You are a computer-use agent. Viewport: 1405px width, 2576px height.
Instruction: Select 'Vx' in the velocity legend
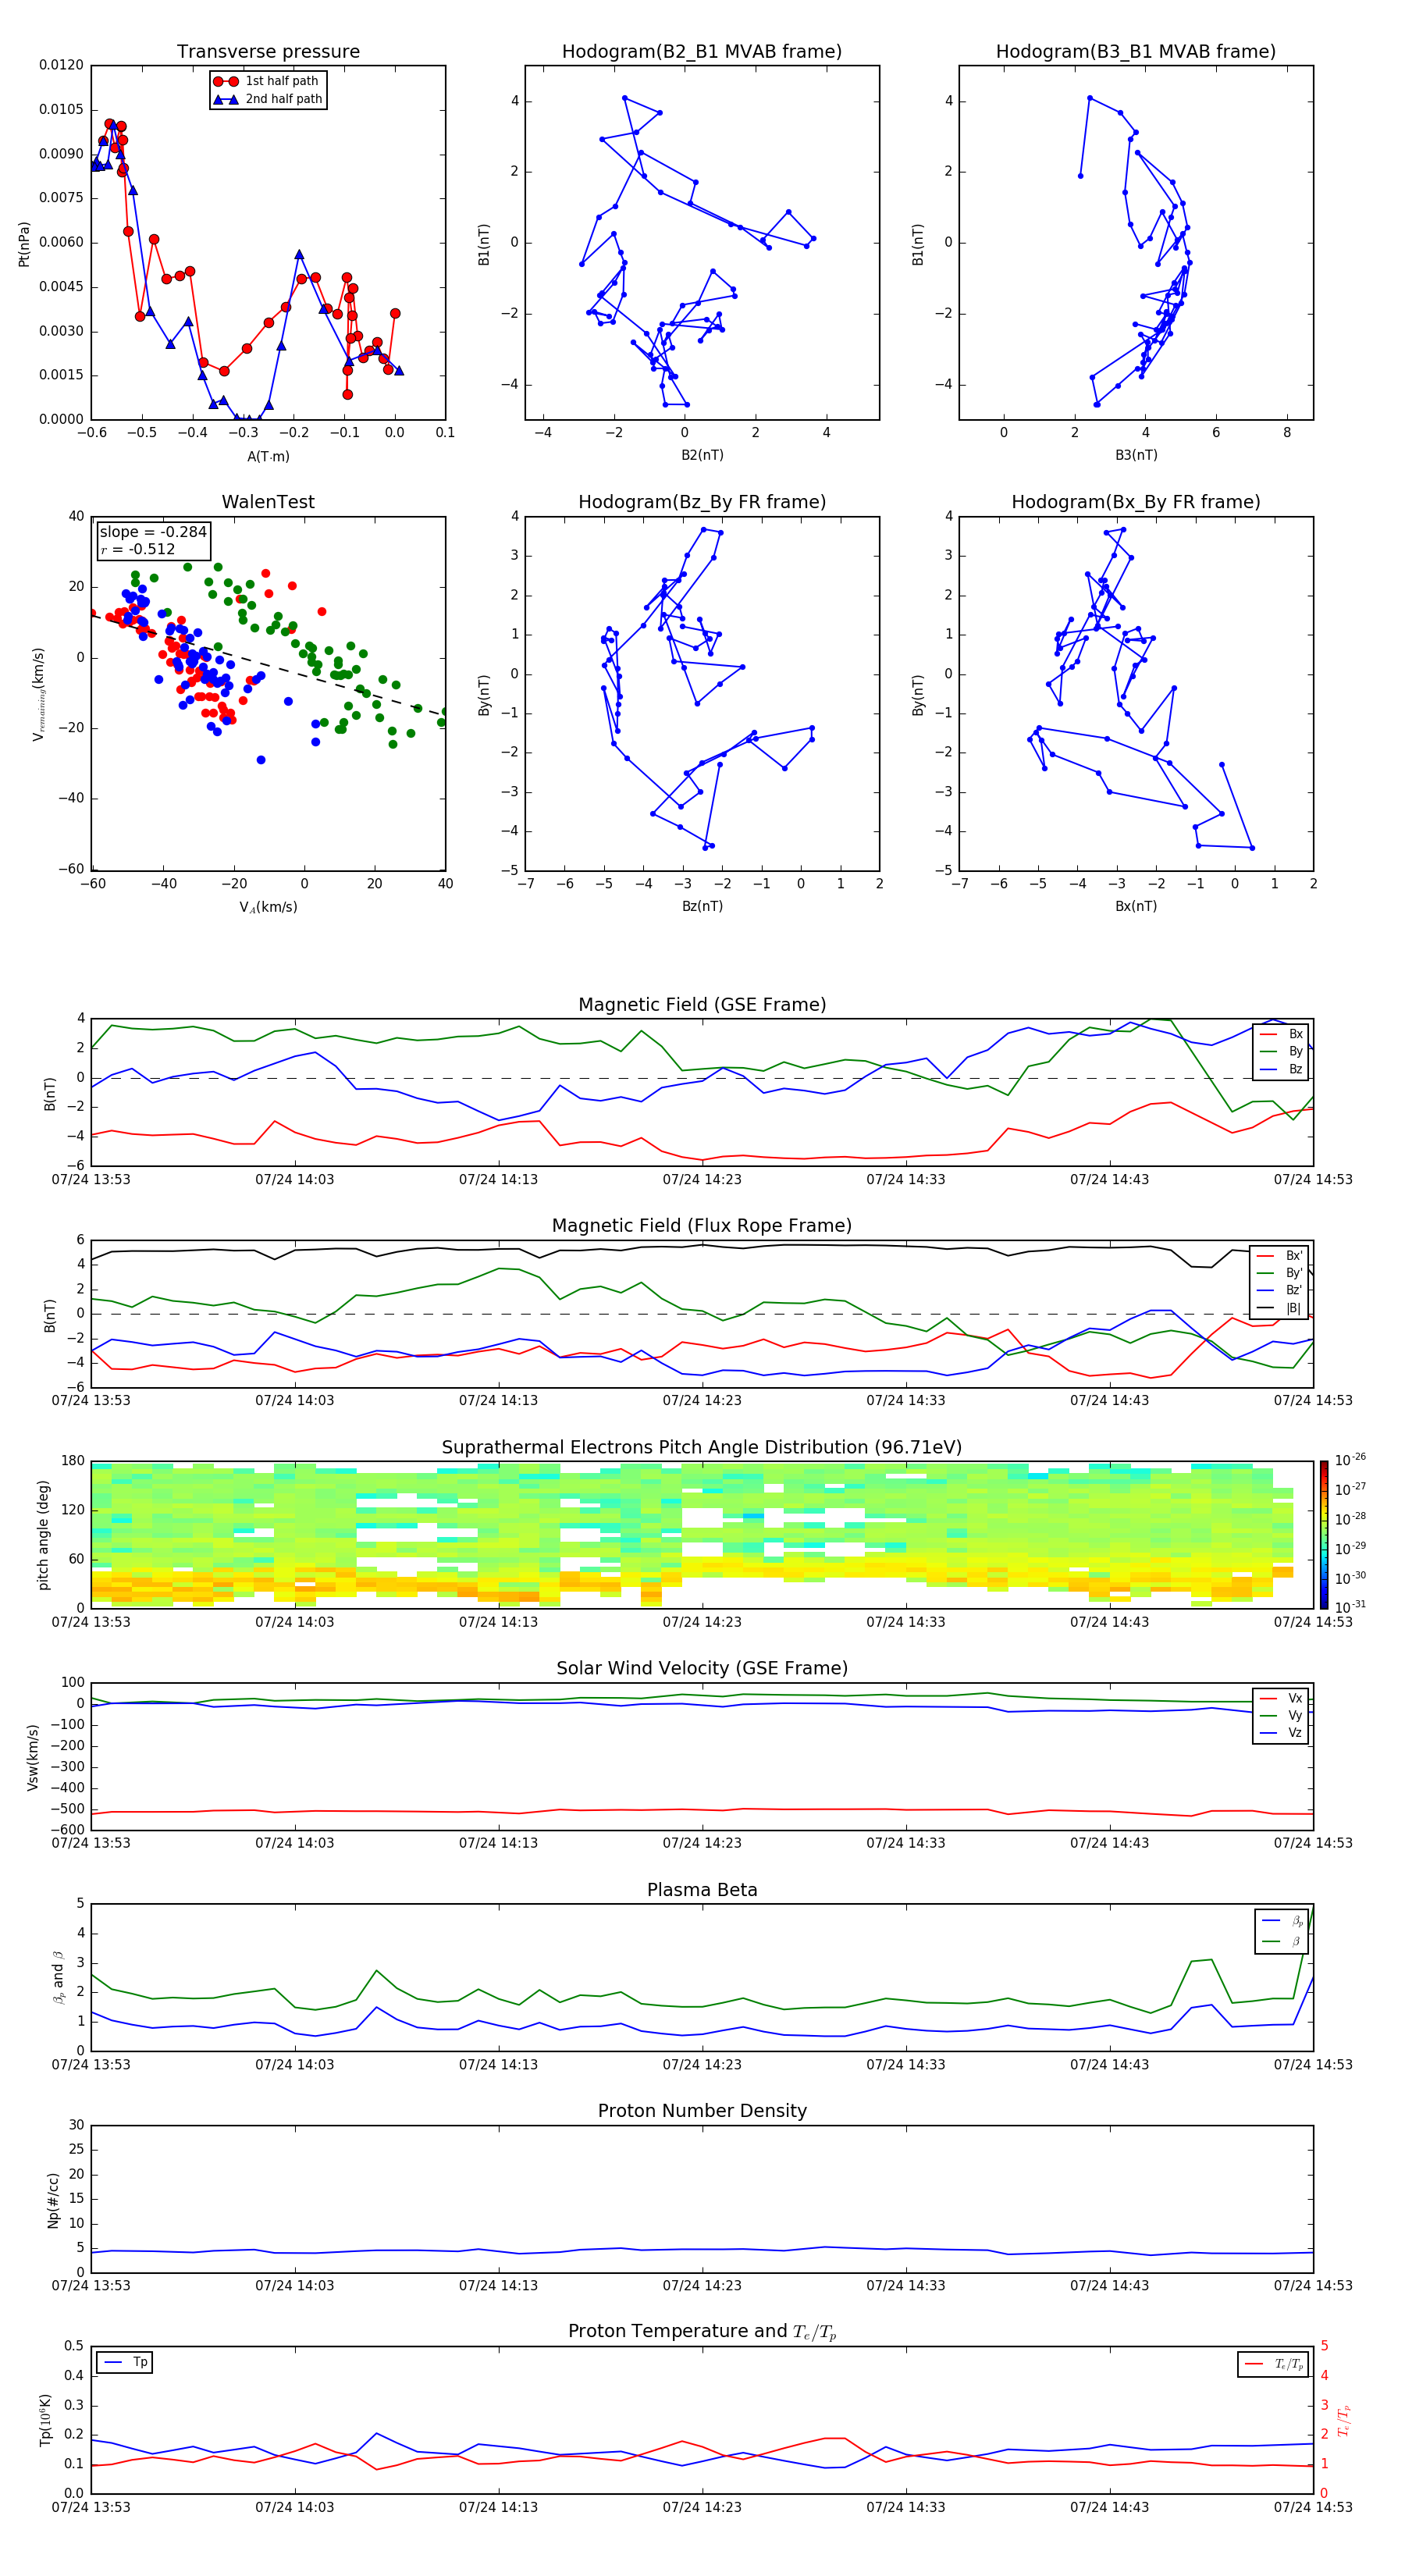point(1282,1698)
